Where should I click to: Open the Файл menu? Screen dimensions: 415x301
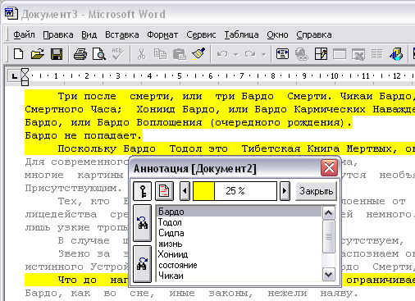point(24,34)
